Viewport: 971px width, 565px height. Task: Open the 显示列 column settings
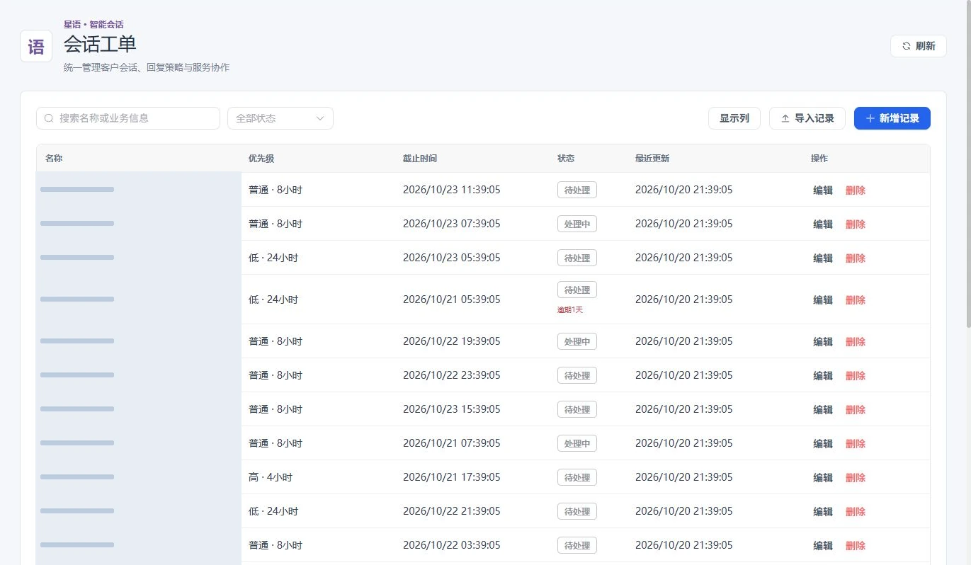734,118
